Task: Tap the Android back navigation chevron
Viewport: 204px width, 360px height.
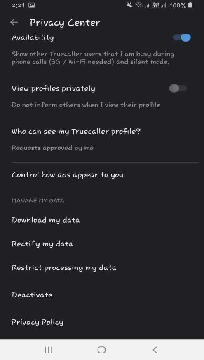Action: tap(155, 350)
